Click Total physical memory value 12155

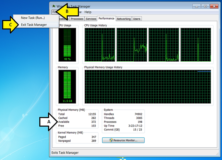[92, 114]
